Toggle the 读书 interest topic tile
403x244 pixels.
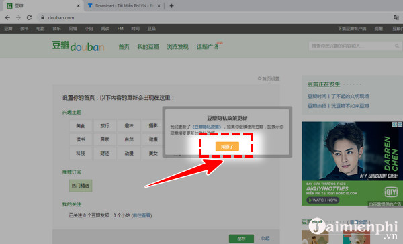[x=81, y=139]
